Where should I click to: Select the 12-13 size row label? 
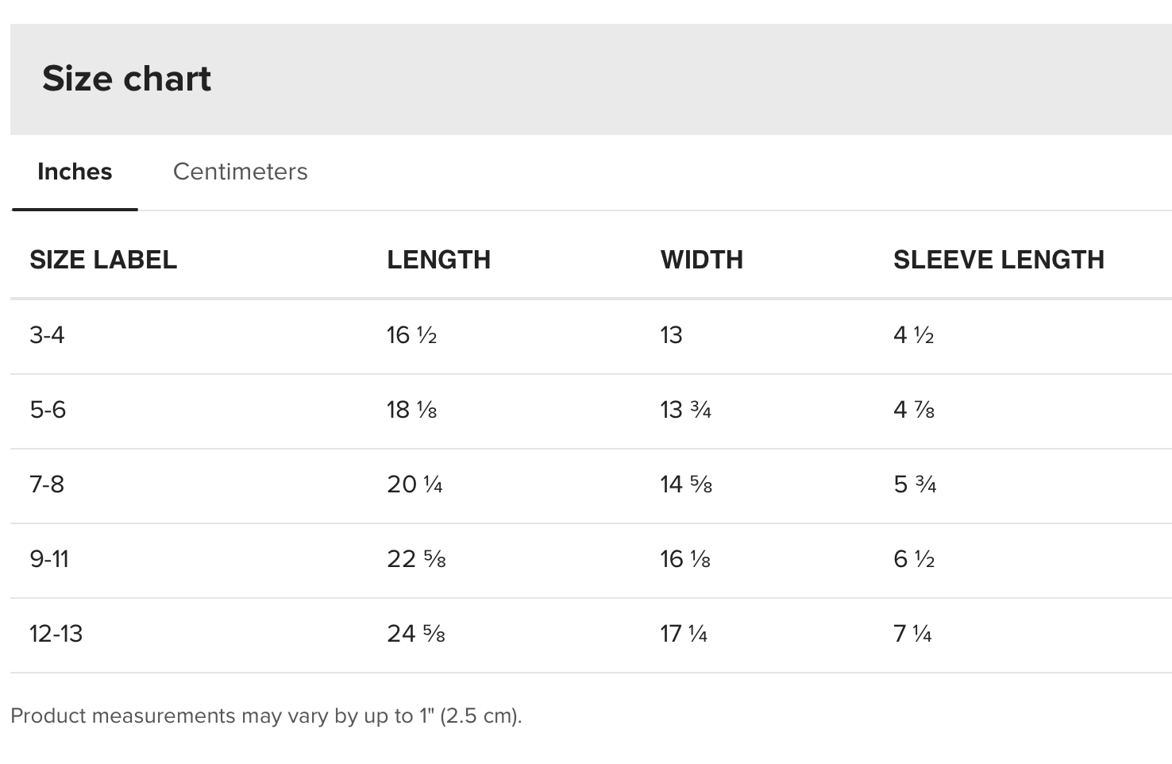point(56,634)
